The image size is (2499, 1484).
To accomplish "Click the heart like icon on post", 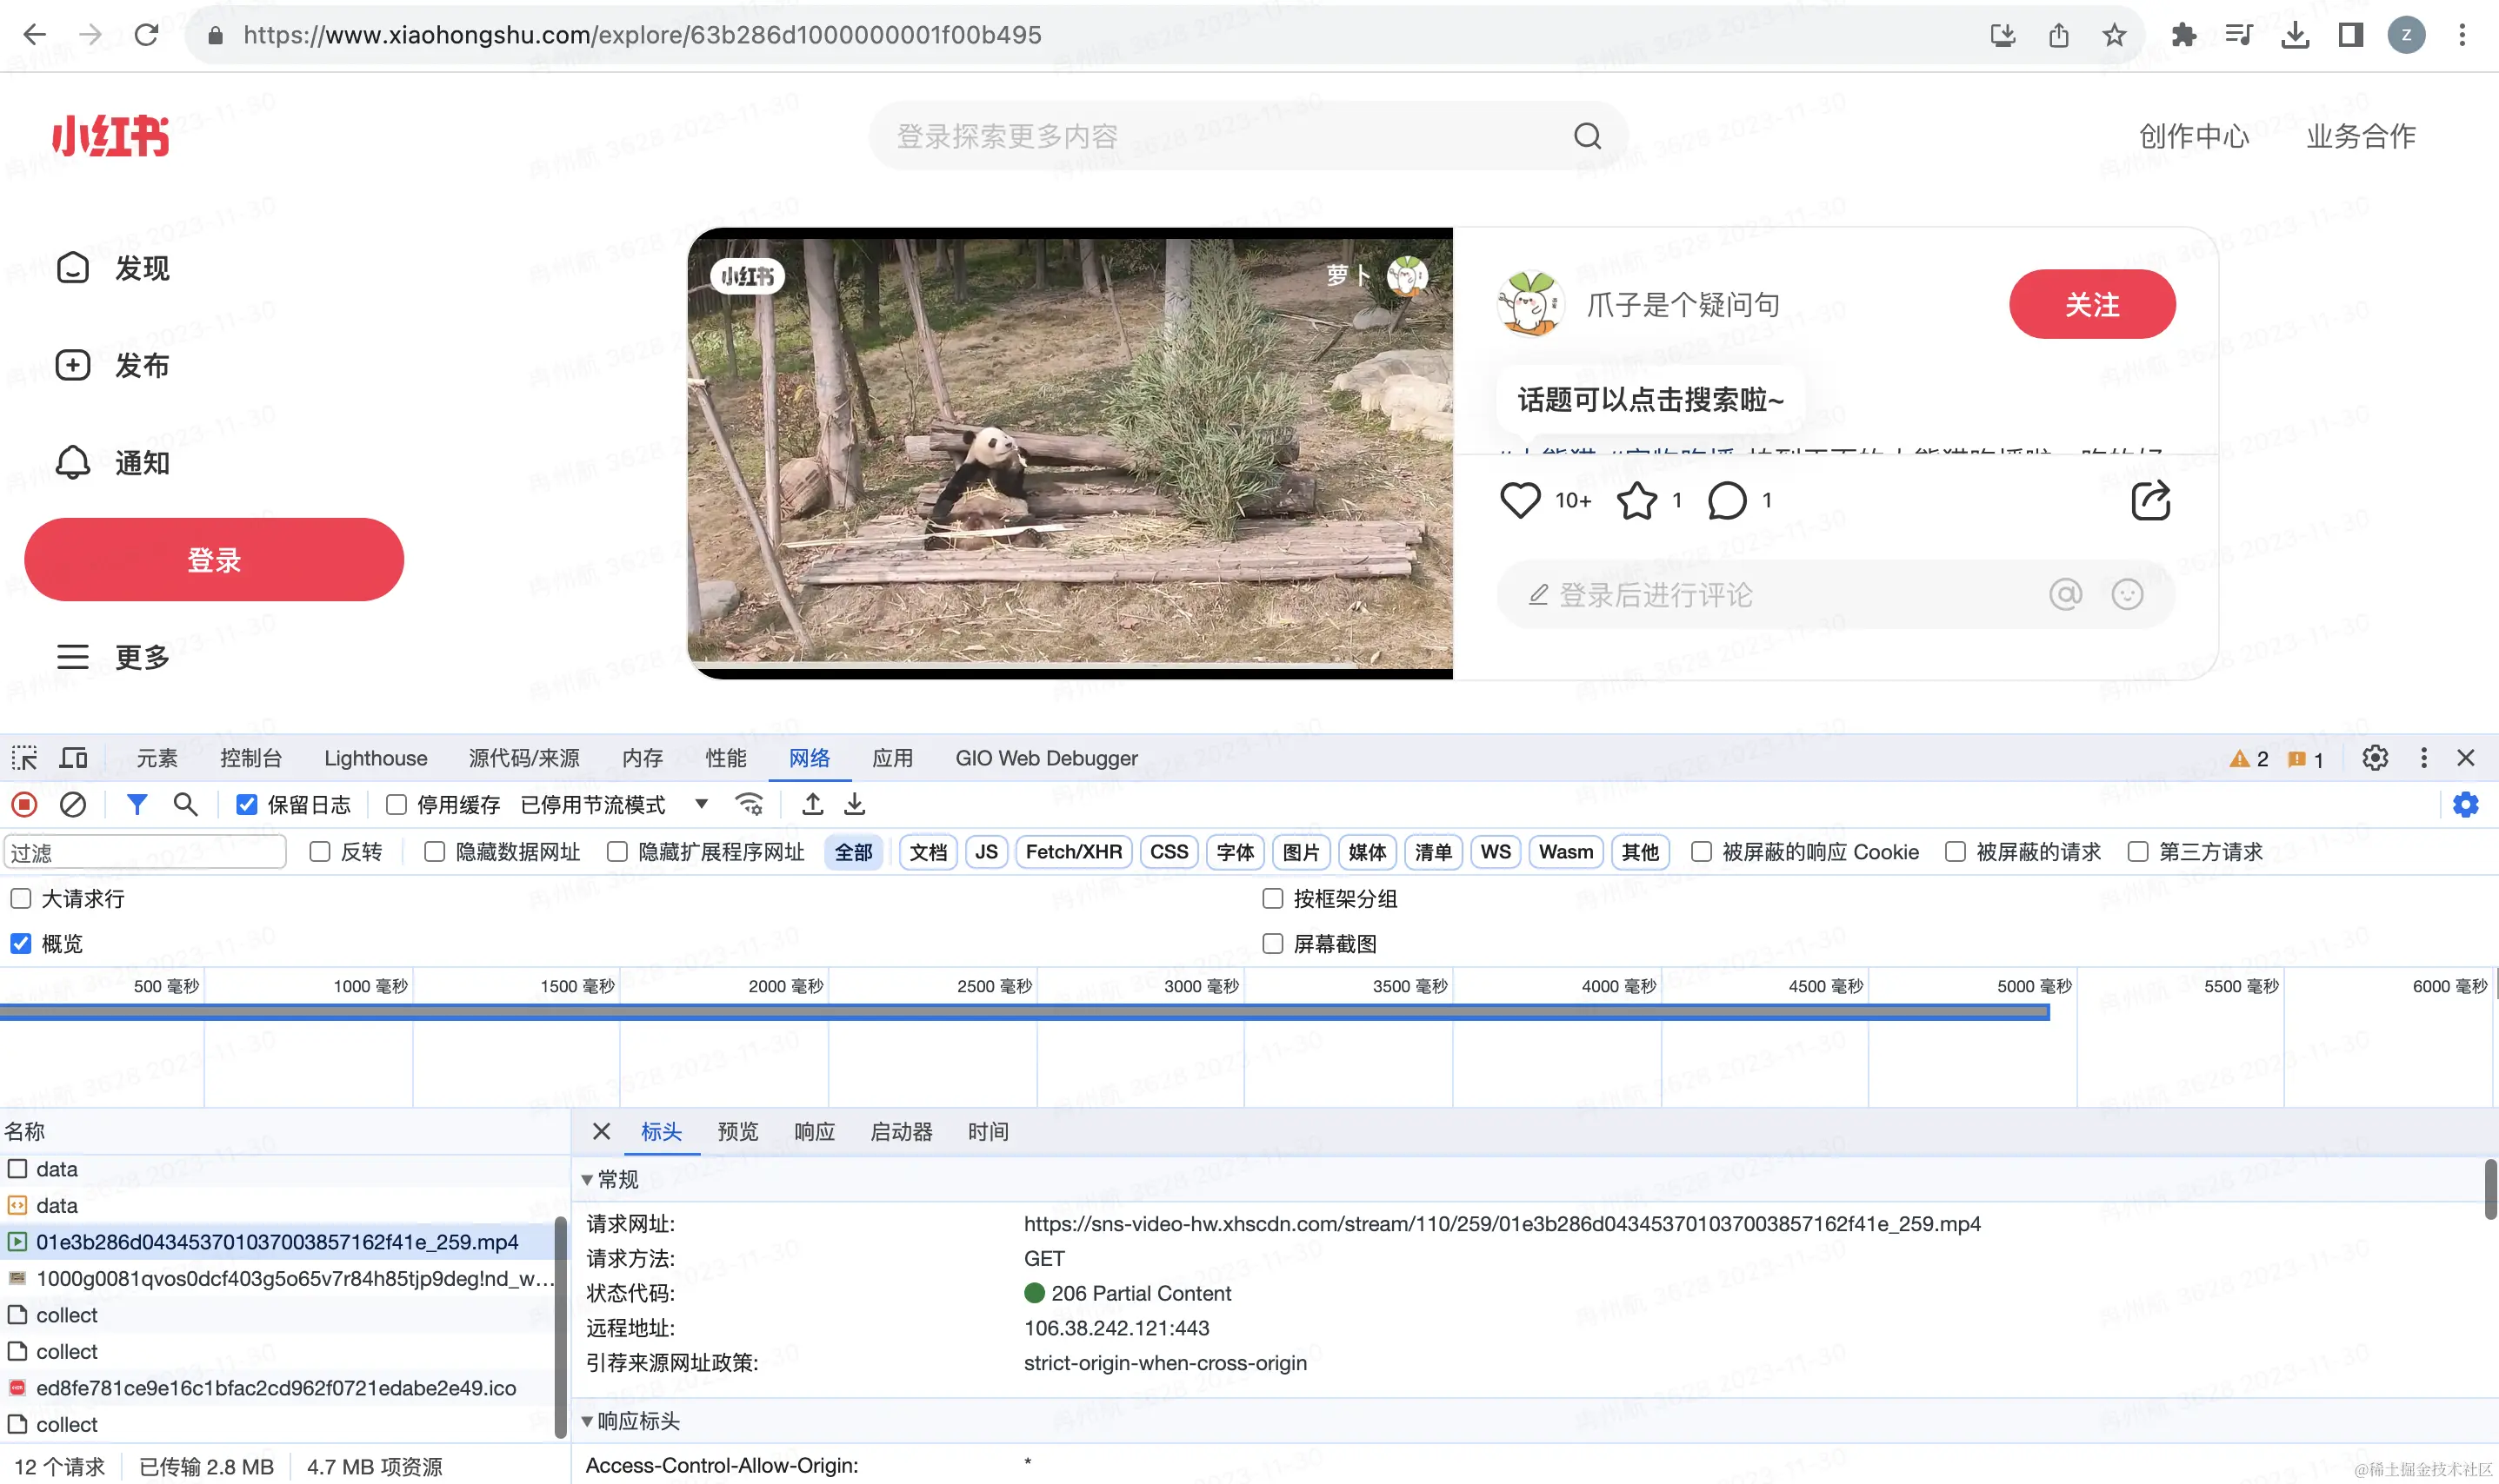I will pyautogui.click(x=1519, y=500).
